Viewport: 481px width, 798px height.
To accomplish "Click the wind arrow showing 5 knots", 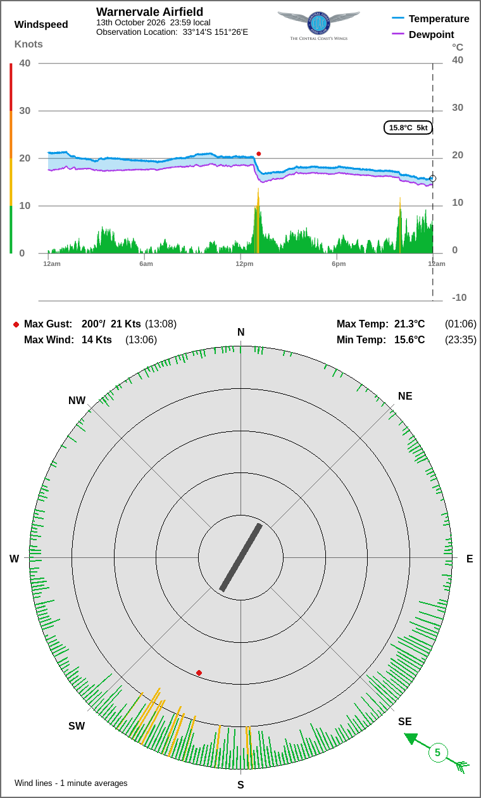I will [x=437, y=753].
